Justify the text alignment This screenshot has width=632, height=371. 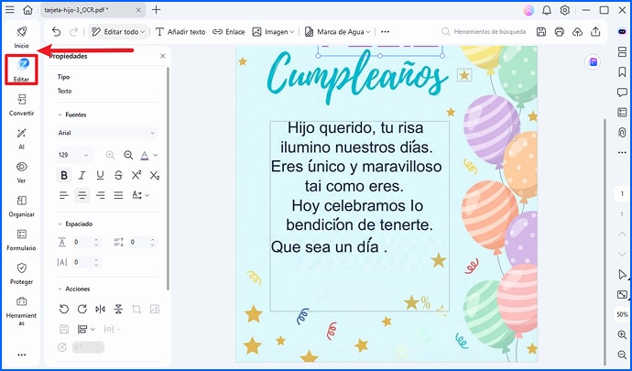[x=118, y=196]
